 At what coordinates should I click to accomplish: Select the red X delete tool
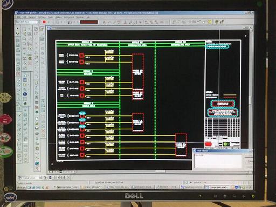click(30, 63)
